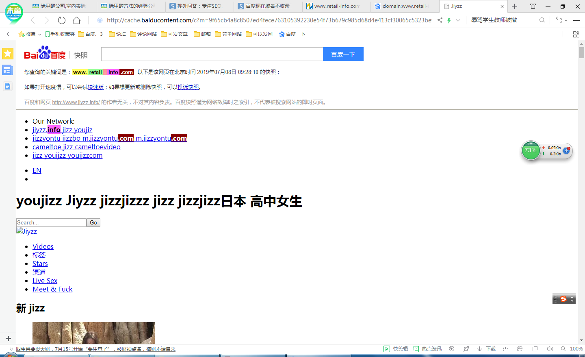Open the browser home page
Image resolution: width=585 pixels, height=357 pixels.
click(x=76, y=20)
